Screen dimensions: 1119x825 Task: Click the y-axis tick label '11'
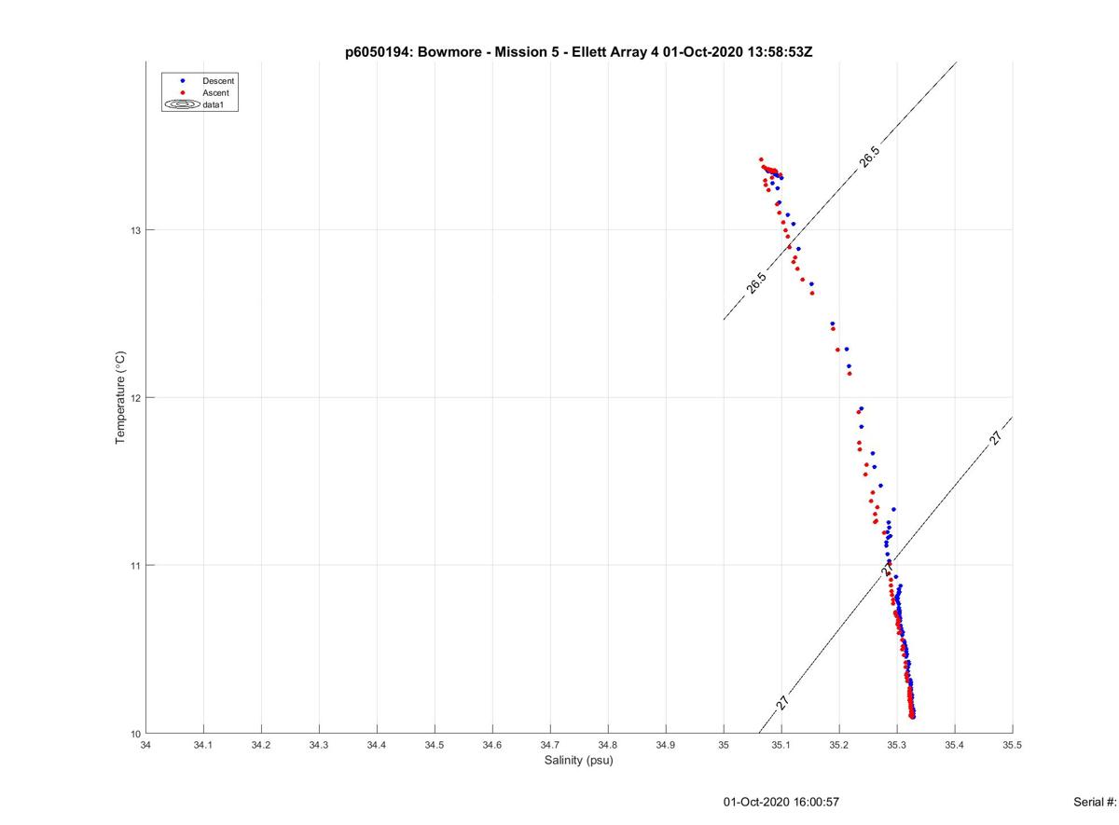pyautogui.click(x=135, y=566)
